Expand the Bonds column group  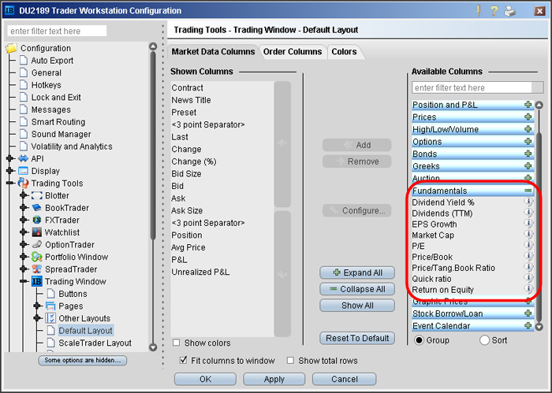point(528,154)
